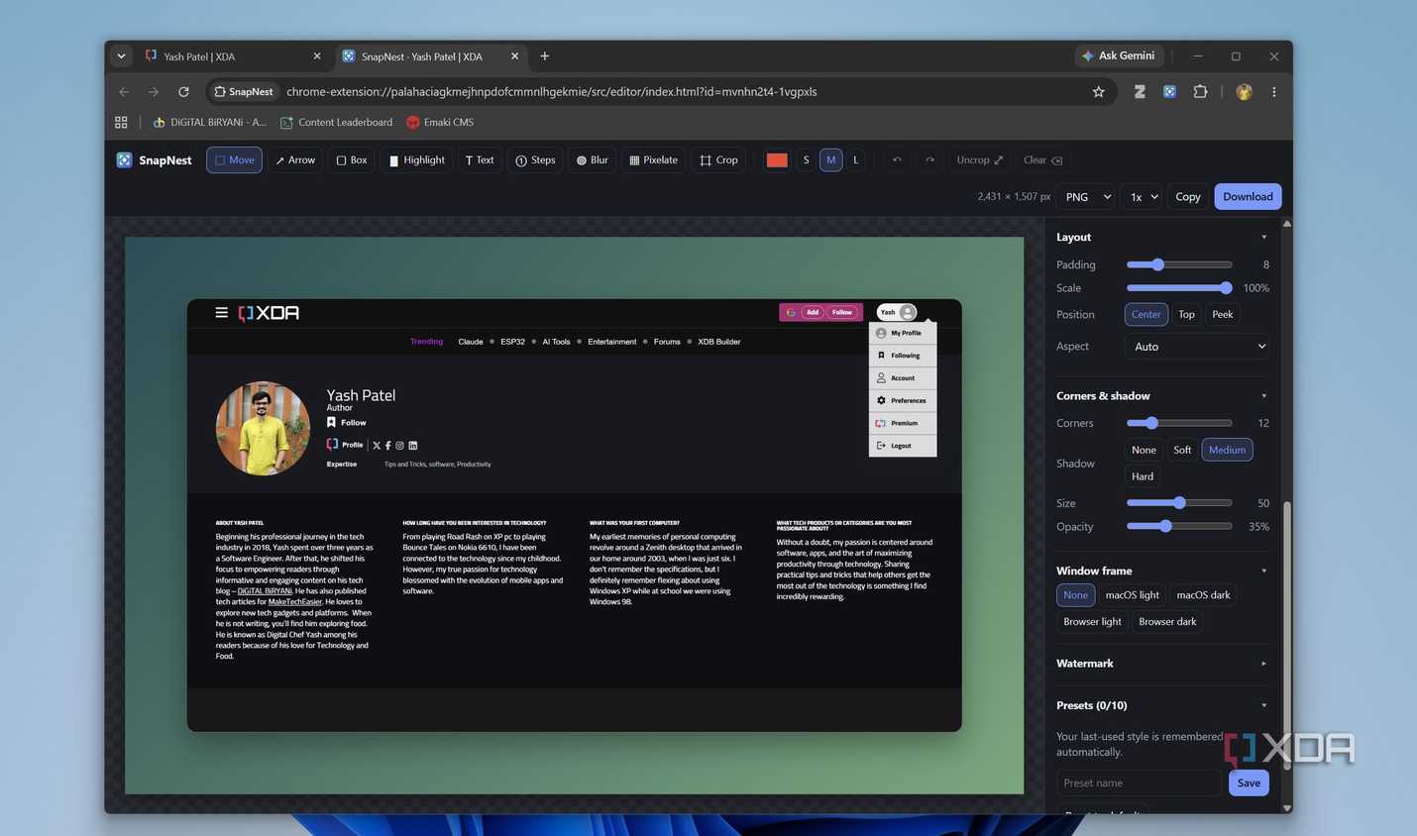Viewport: 1417px width, 836px height.
Task: Set position to Top
Action: (x=1186, y=314)
